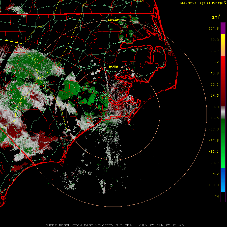Click the 61.2 legend value
The width and height of the screenshot is (227, 227).
pyautogui.click(x=215, y=62)
